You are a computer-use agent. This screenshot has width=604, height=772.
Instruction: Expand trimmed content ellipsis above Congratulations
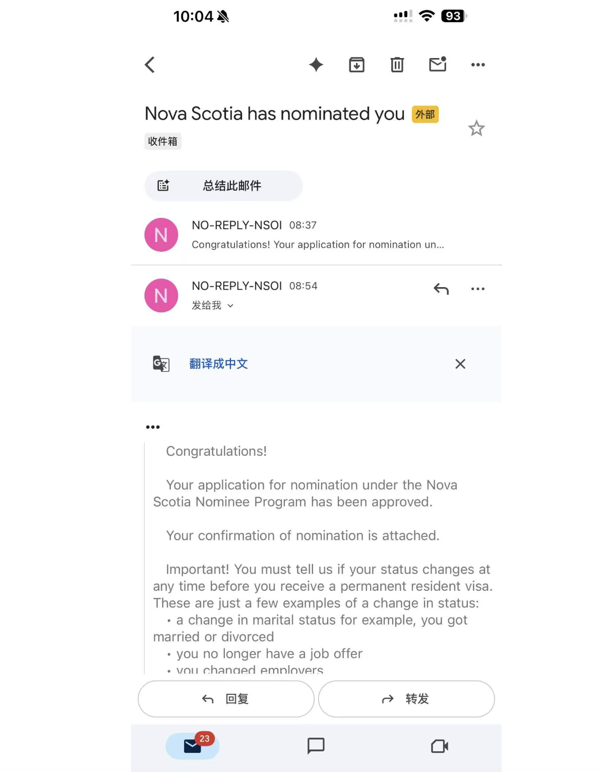pos(153,427)
